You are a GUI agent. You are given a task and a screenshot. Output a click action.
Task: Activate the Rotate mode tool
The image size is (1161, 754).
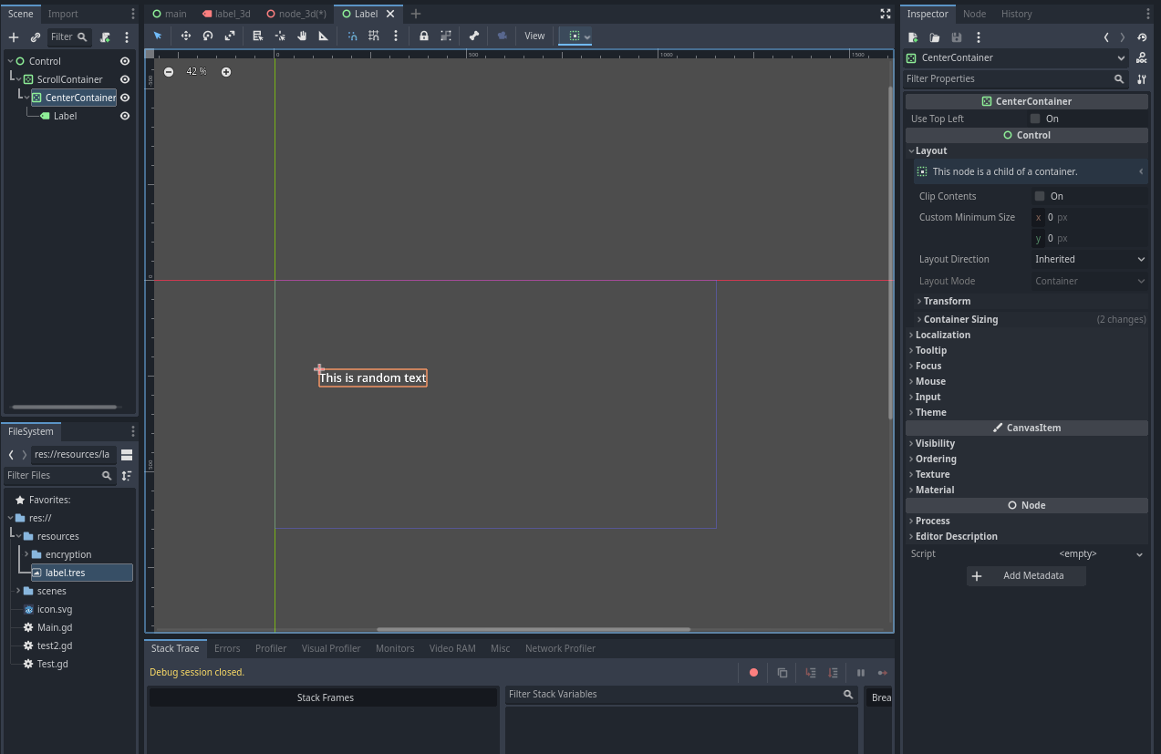208,36
